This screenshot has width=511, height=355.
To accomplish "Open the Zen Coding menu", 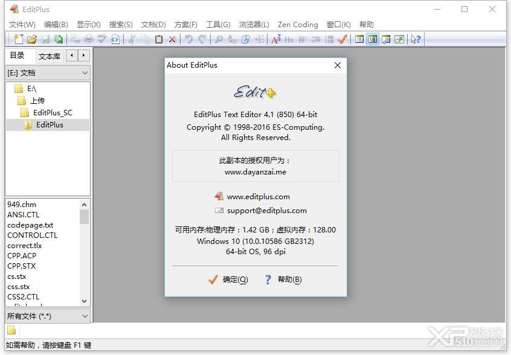I will point(298,25).
